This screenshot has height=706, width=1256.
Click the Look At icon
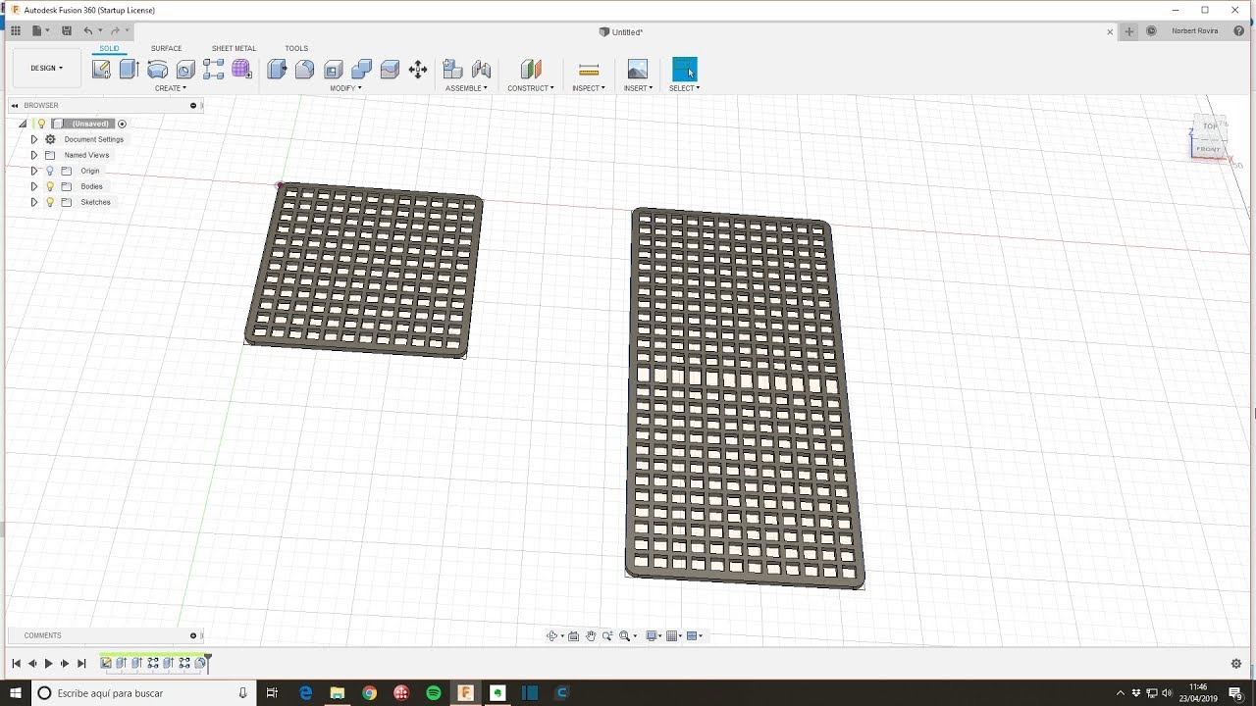[x=574, y=636]
